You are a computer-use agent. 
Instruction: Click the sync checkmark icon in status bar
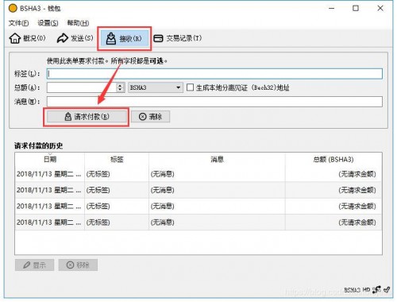[387, 290]
